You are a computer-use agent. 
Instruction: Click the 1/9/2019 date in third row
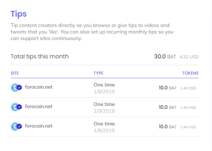(104, 130)
